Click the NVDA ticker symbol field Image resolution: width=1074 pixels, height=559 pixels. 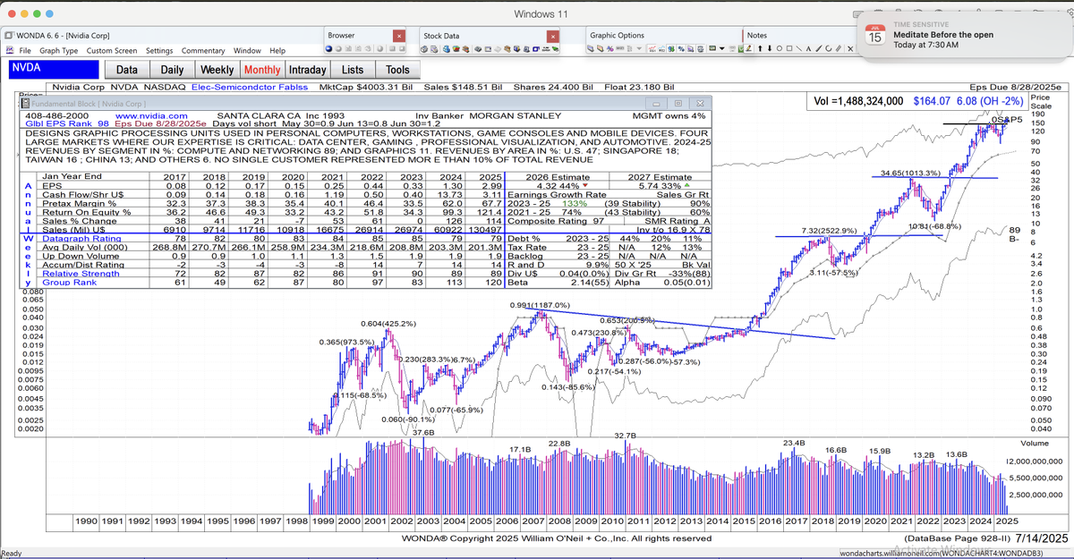tap(54, 69)
